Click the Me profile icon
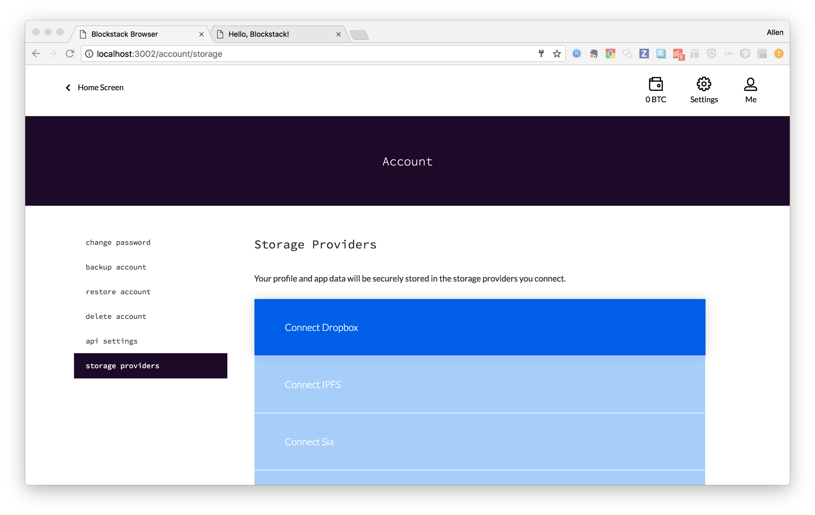 click(750, 84)
